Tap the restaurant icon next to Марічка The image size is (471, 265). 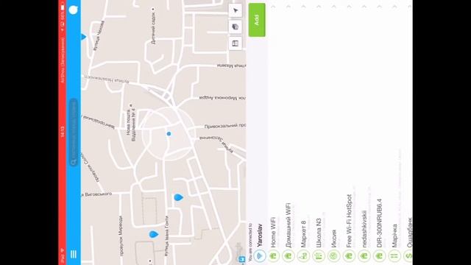(394, 256)
